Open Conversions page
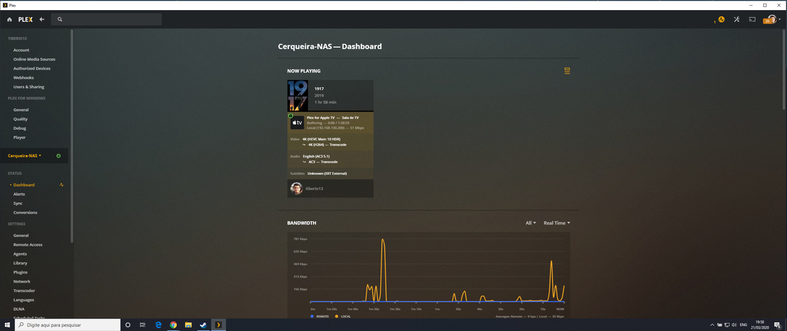 coord(25,212)
